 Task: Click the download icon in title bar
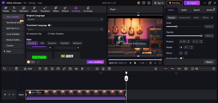149,3
